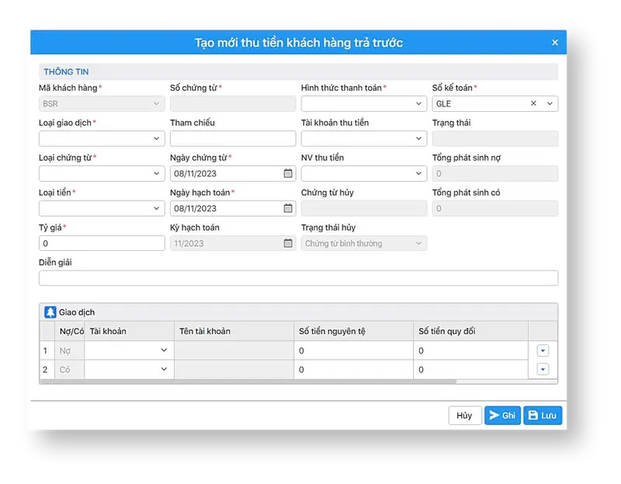The image size is (621, 484).
Task: Open calendar picker for Ngày chứng từ
Action: click(x=288, y=173)
